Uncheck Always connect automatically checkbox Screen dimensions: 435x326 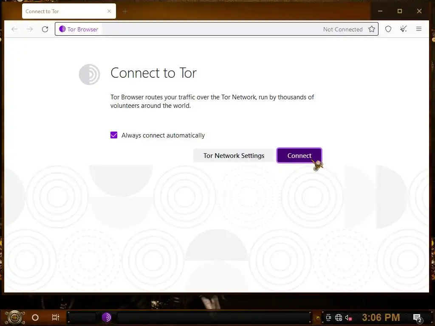point(114,135)
